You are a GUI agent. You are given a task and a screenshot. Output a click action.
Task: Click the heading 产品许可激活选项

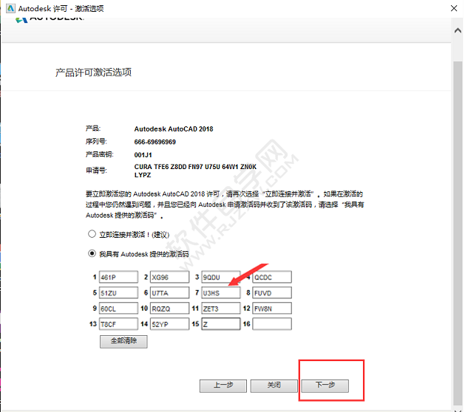[x=93, y=72]
